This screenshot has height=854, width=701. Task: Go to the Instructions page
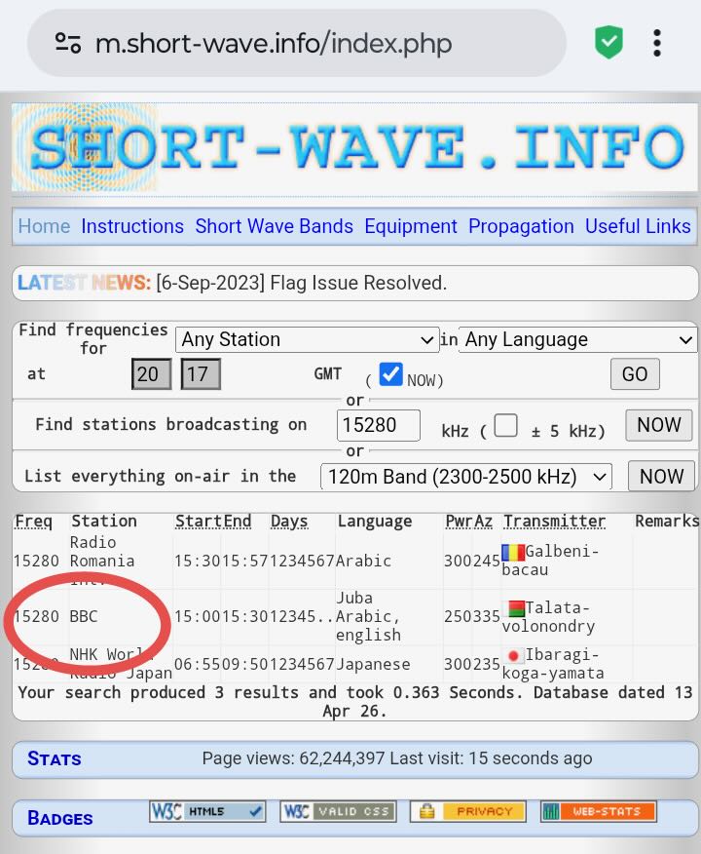(x=132, y=226)
